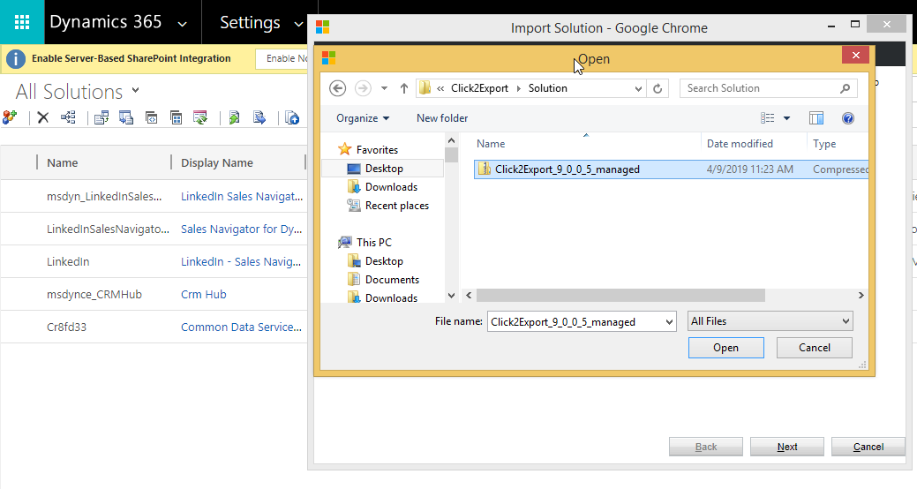
Task: Click the forward arrow in Open dialog
Action: pyautogui.click(x=363, y=88)
